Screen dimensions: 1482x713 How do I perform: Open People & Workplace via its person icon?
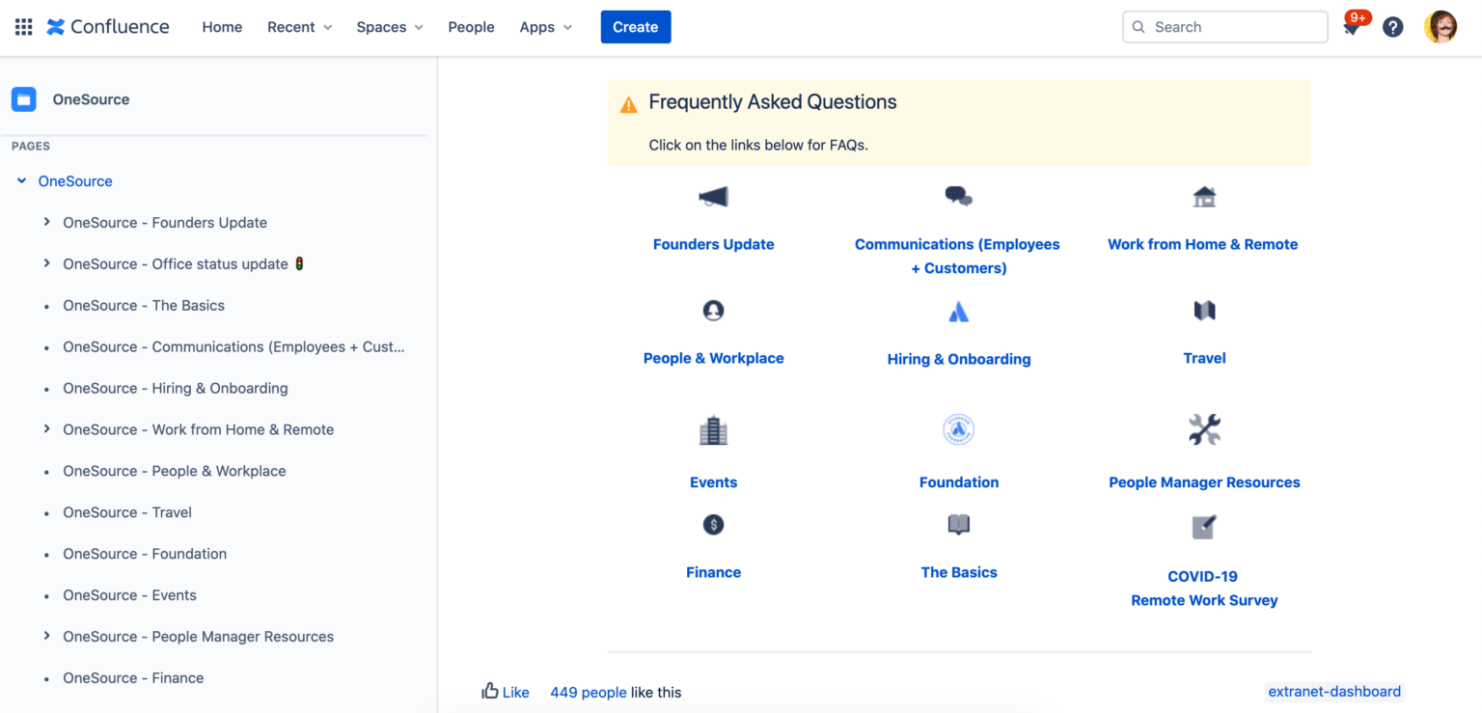[x=713, y=310]
